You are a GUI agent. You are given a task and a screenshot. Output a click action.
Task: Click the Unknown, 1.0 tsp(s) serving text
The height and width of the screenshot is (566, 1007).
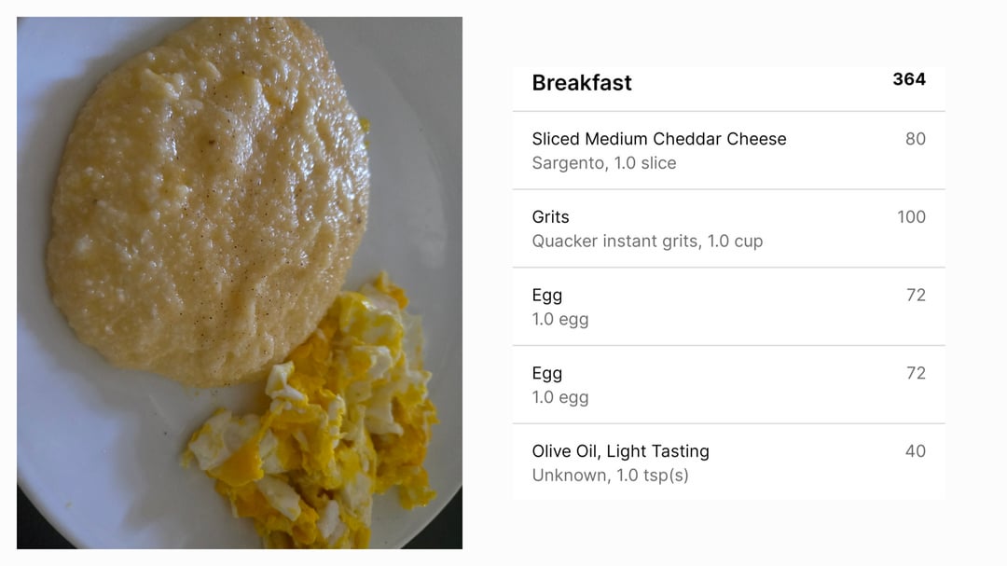[x=610, y=476]
